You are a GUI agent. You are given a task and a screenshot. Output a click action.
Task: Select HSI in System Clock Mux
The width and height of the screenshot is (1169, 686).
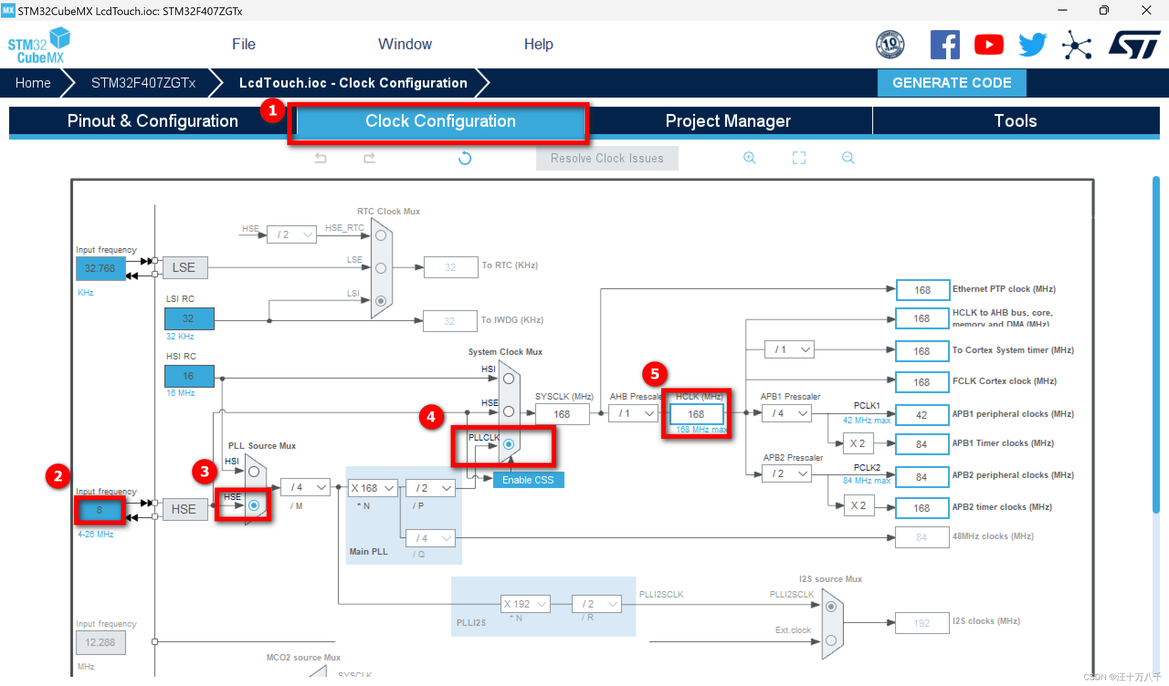pos(509,379)
